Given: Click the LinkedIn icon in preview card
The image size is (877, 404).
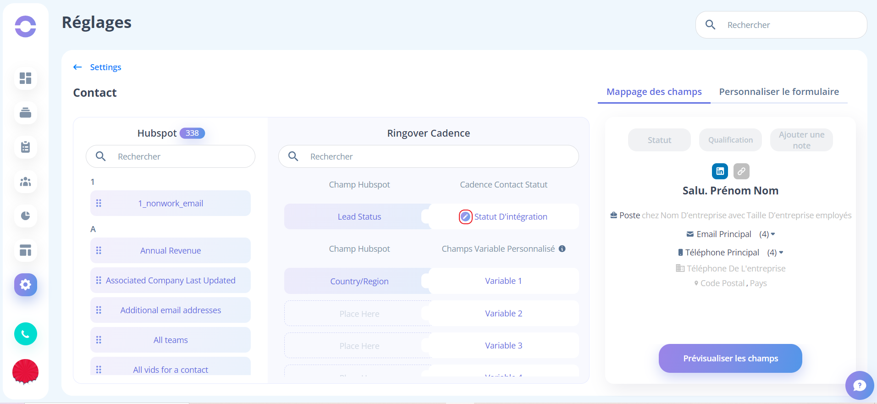Looking at the screenshot, I should [x=720, y=171].
